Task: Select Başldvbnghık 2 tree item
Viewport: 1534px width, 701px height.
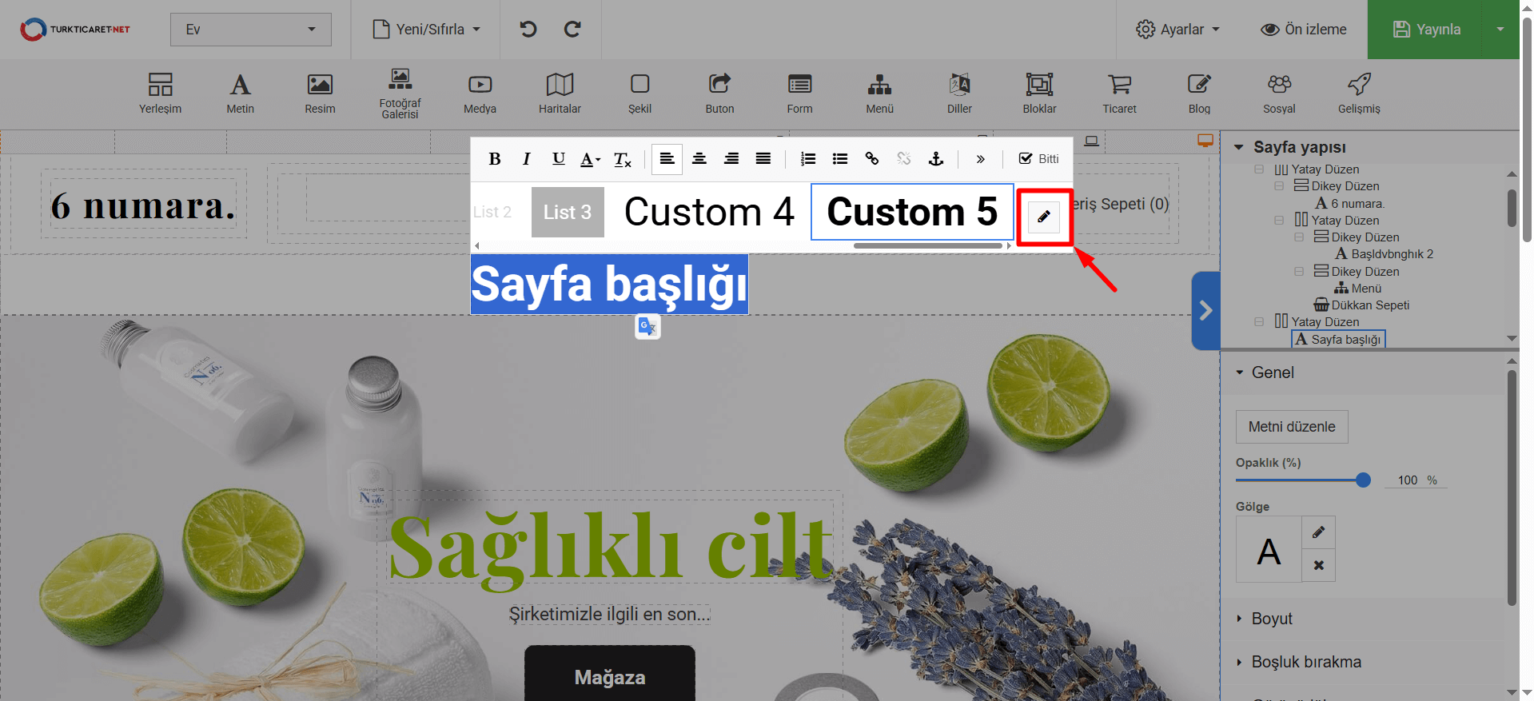Action: pos(1385,254)
